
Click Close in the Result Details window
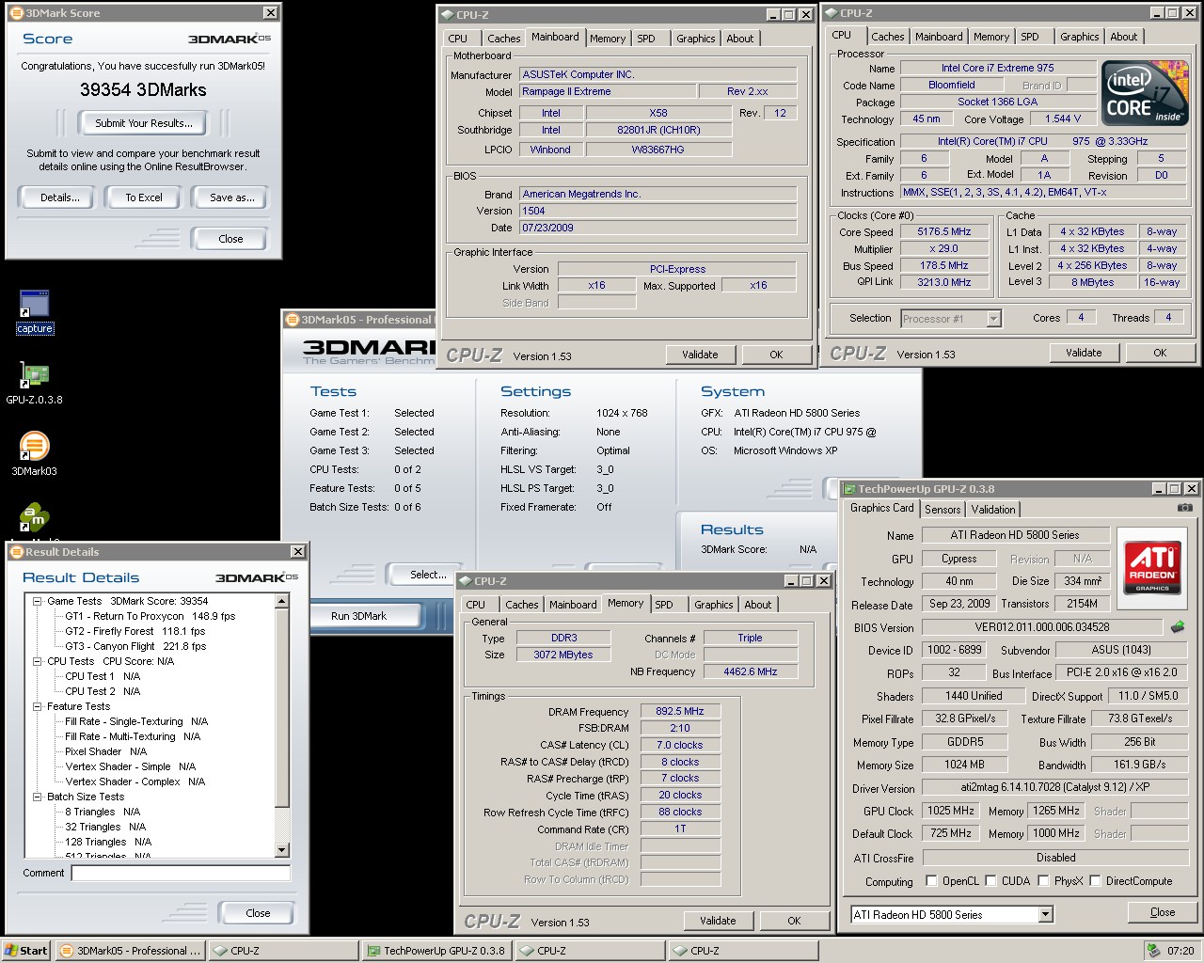coord(258,913)
